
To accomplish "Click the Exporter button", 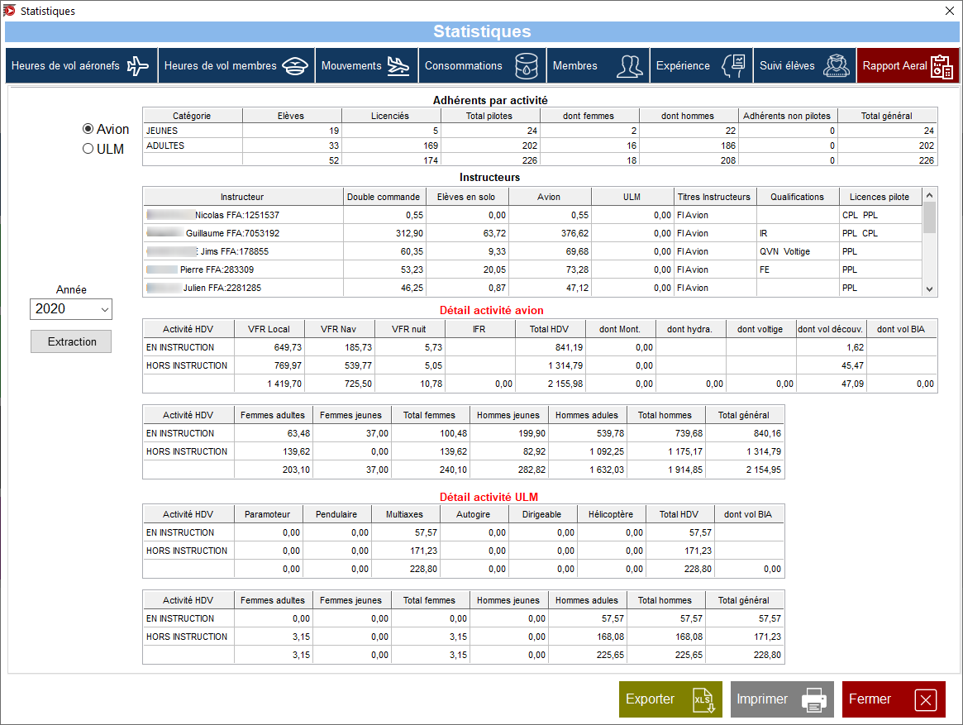I will (x=670, y=699).
